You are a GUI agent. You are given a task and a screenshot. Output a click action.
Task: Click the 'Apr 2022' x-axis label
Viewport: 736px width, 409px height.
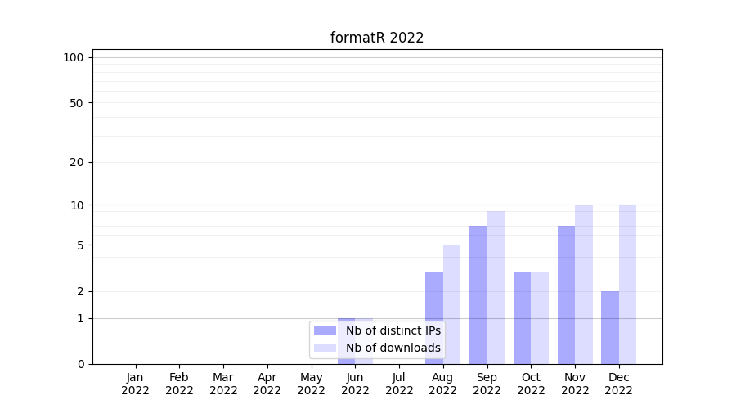[267, 384]
